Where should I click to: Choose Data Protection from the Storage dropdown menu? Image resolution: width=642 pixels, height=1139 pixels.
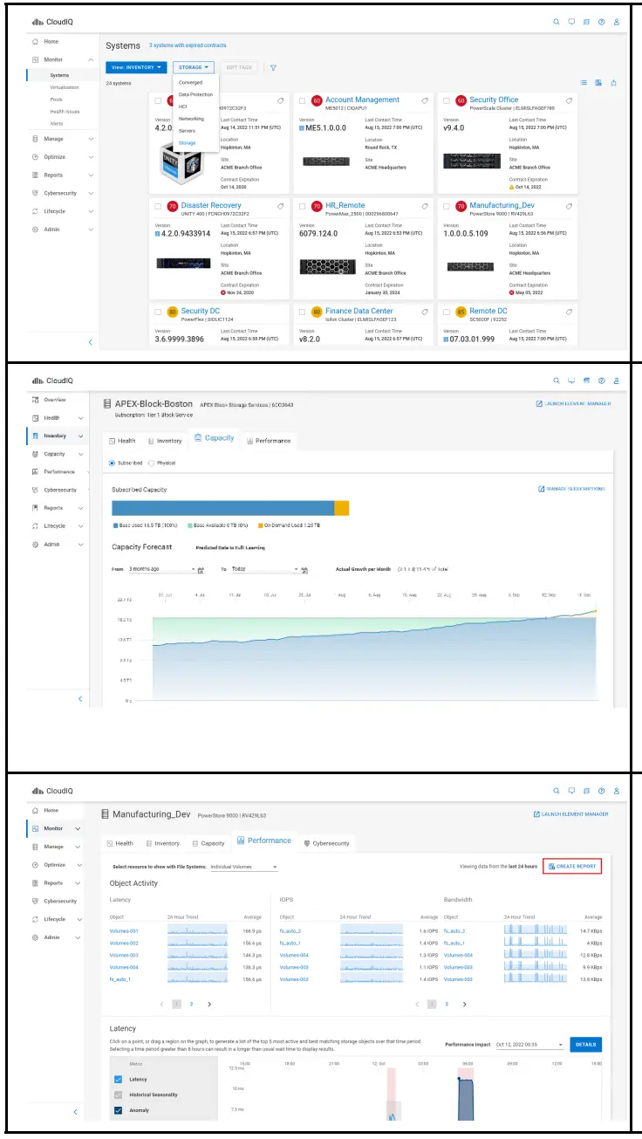click(x=195, y=94)
